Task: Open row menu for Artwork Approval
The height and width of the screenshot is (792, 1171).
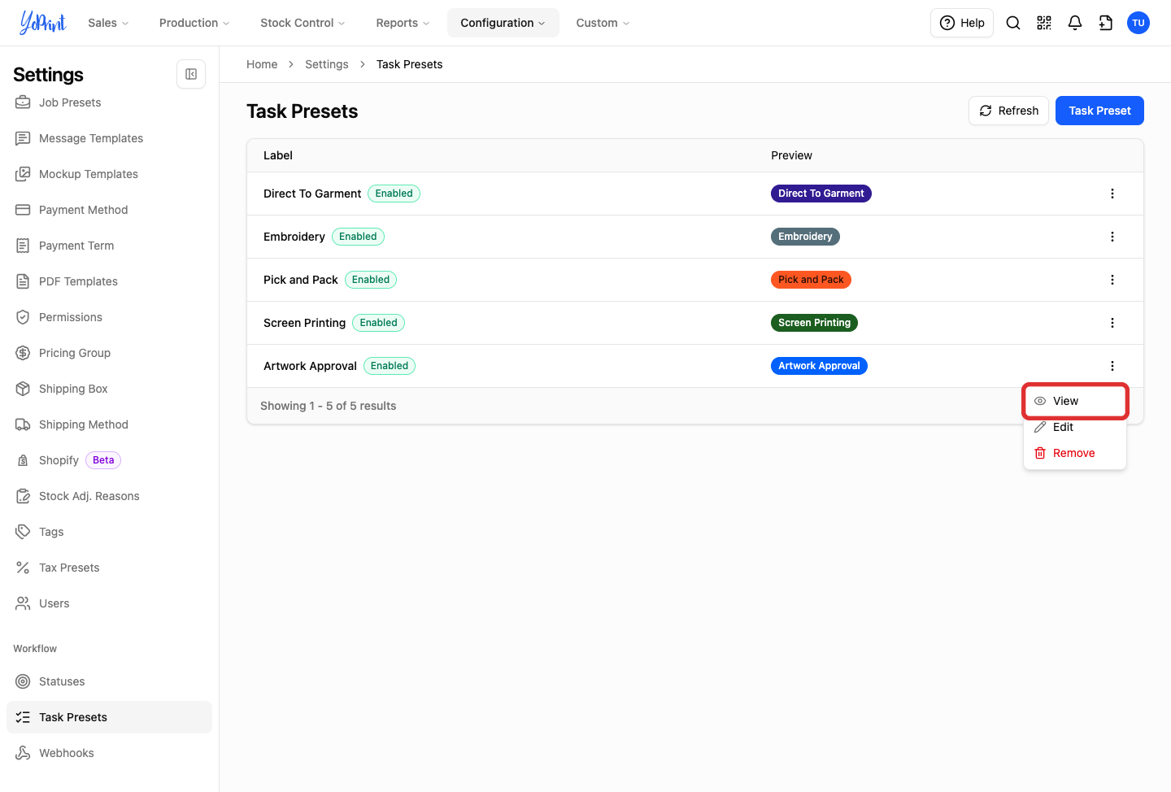Action: (1112, 366)
